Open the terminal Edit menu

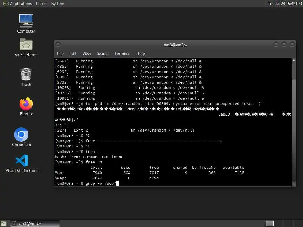click(73, 54)
